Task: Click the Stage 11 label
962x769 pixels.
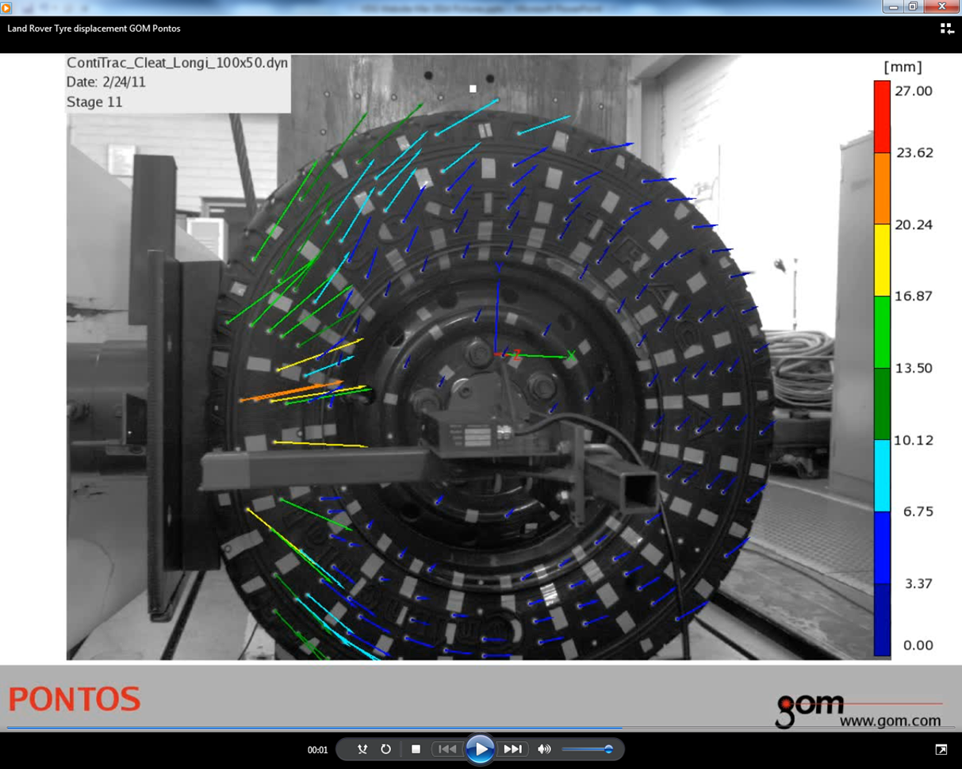Action: tap(94, 102)
